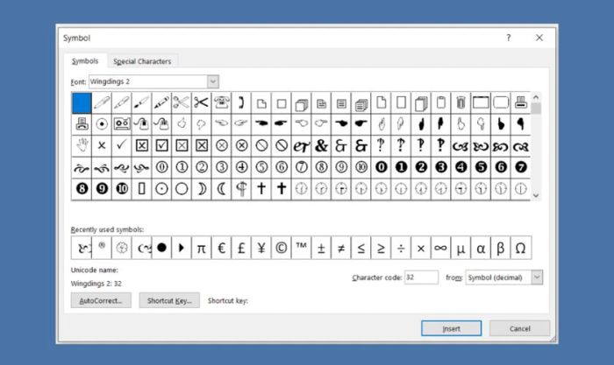Click the AutoCorrect... button

101,300
